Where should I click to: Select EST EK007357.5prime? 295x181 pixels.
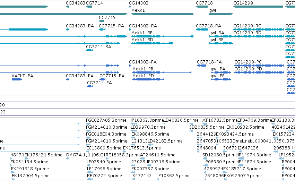click(150, 169)
